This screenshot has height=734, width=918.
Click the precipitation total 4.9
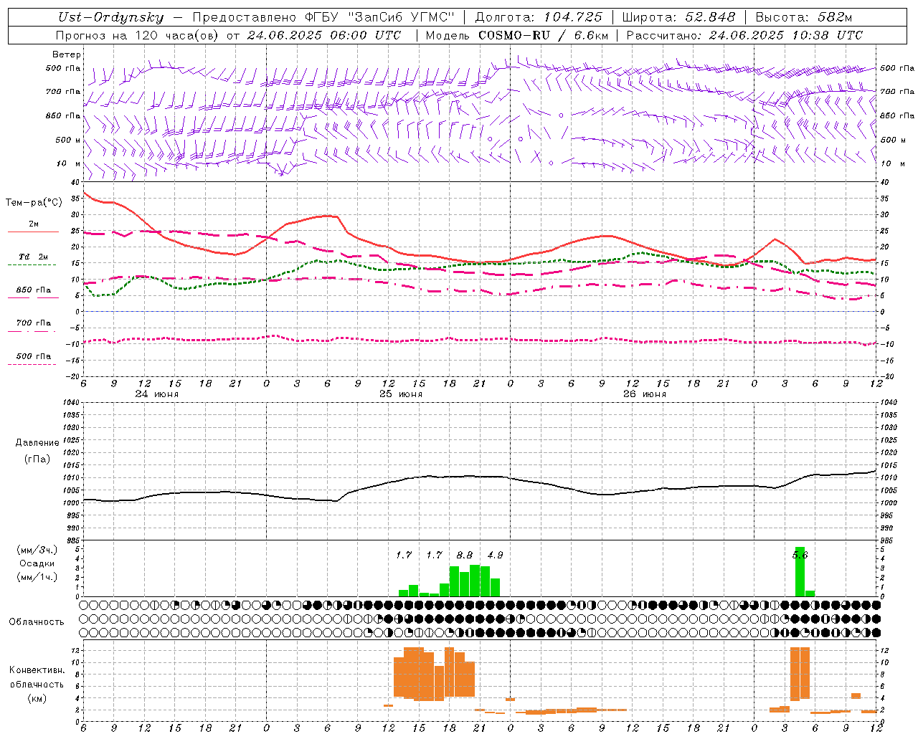495,555
